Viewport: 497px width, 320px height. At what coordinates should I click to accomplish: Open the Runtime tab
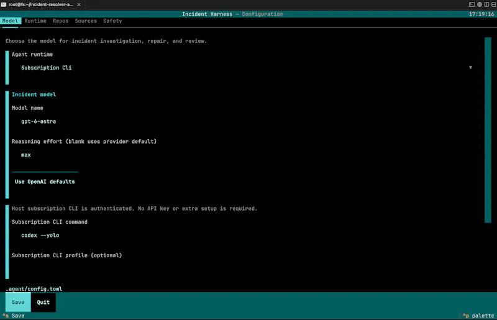click(35, 21)
